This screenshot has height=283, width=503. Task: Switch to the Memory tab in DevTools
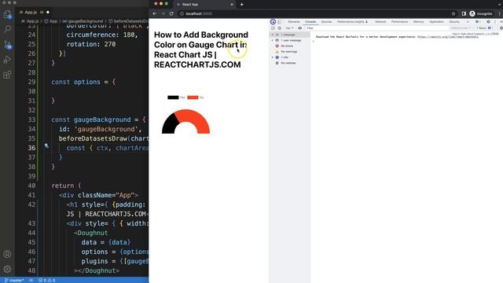click(x=419, y=22)
